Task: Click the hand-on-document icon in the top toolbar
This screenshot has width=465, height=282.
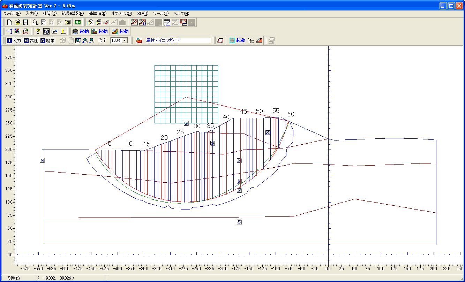Action: click(x=90, y=22)
